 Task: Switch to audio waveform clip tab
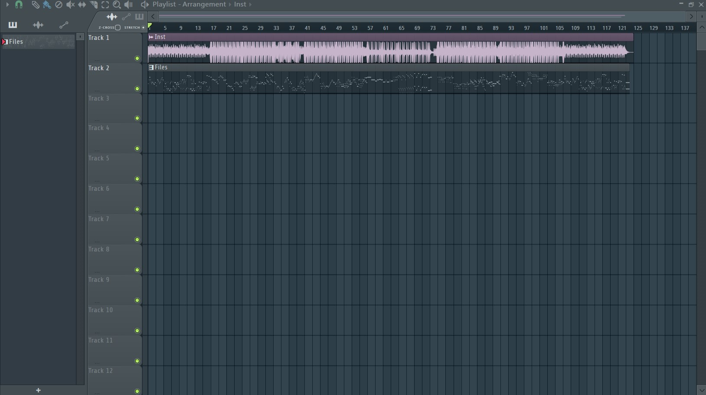112,17
